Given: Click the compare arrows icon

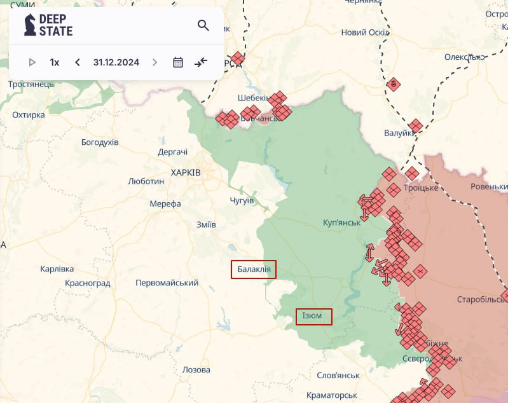Looking at the screenshot, I should [x=201, y=62].
